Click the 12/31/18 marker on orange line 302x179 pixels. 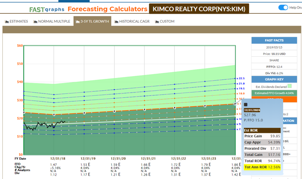pyautogui.click(x=54, y=115)
